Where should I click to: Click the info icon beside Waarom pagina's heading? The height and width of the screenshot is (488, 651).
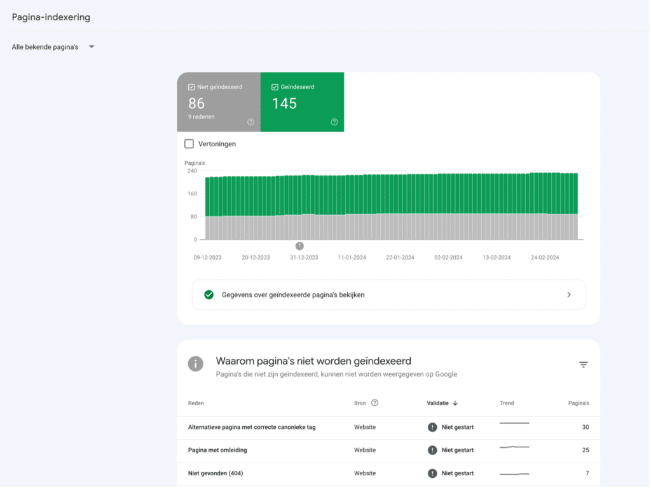click(196, 364)
